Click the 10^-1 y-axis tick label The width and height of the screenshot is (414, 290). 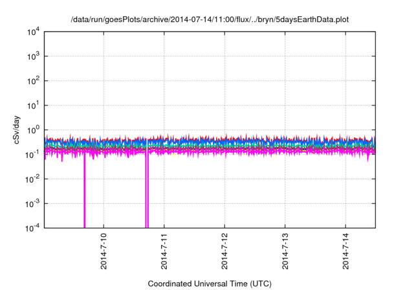click(x=33, y=155)
